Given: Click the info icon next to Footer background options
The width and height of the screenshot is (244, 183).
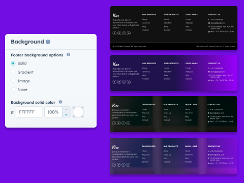Looking at the screenshot, I should (68, 54).
